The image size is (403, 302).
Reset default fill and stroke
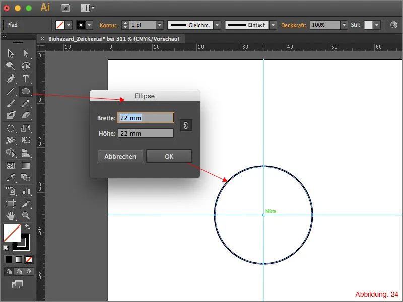click(x=6, y=248)
